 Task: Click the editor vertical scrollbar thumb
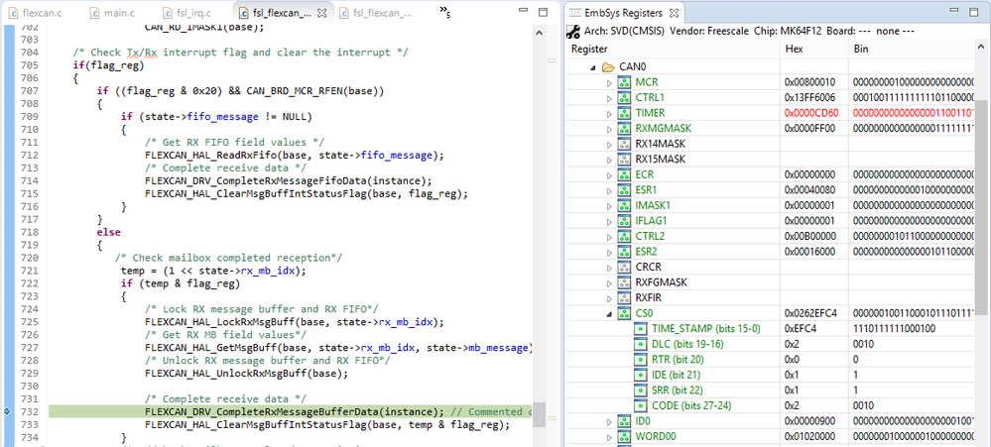538,416
